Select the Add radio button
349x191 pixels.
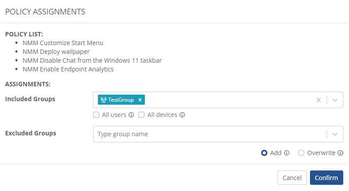(x=264, y=153)
